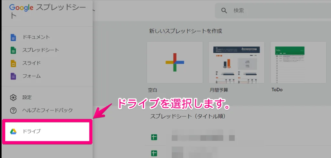Open Google Docs via ドキュメント icon
This screenshot has height=158, width=331.
13,37
